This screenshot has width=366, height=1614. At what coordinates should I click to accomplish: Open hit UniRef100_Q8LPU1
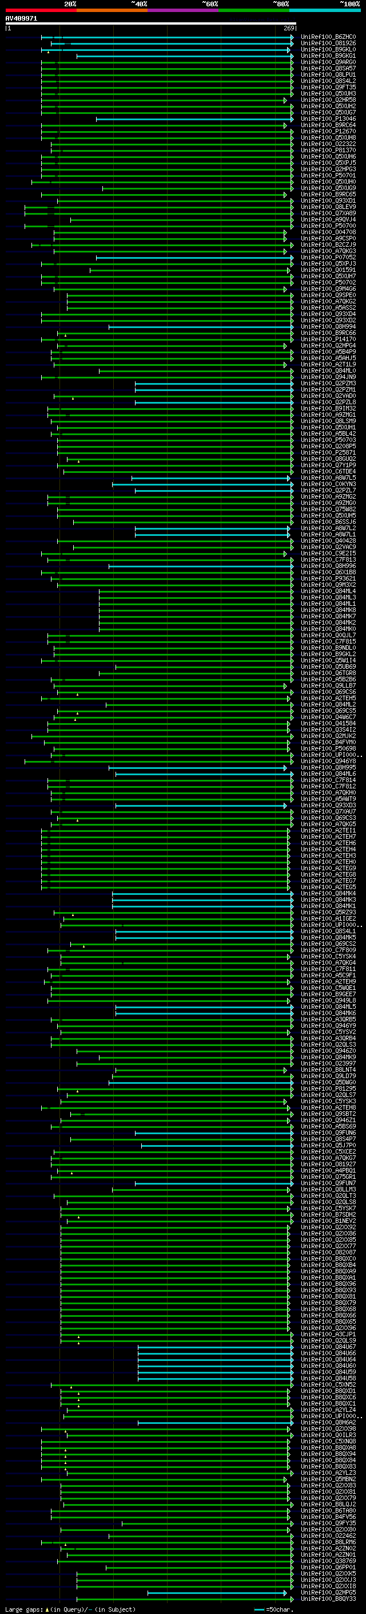[328, 74]
